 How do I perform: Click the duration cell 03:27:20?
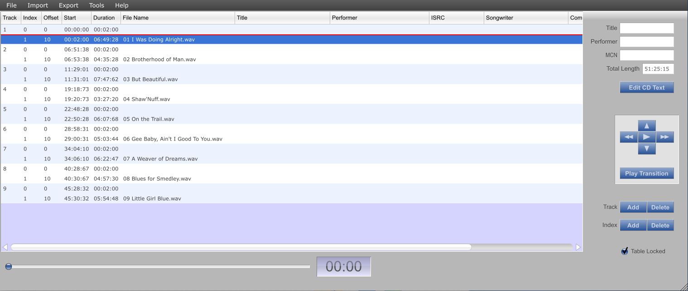click(x=106, y=99)
